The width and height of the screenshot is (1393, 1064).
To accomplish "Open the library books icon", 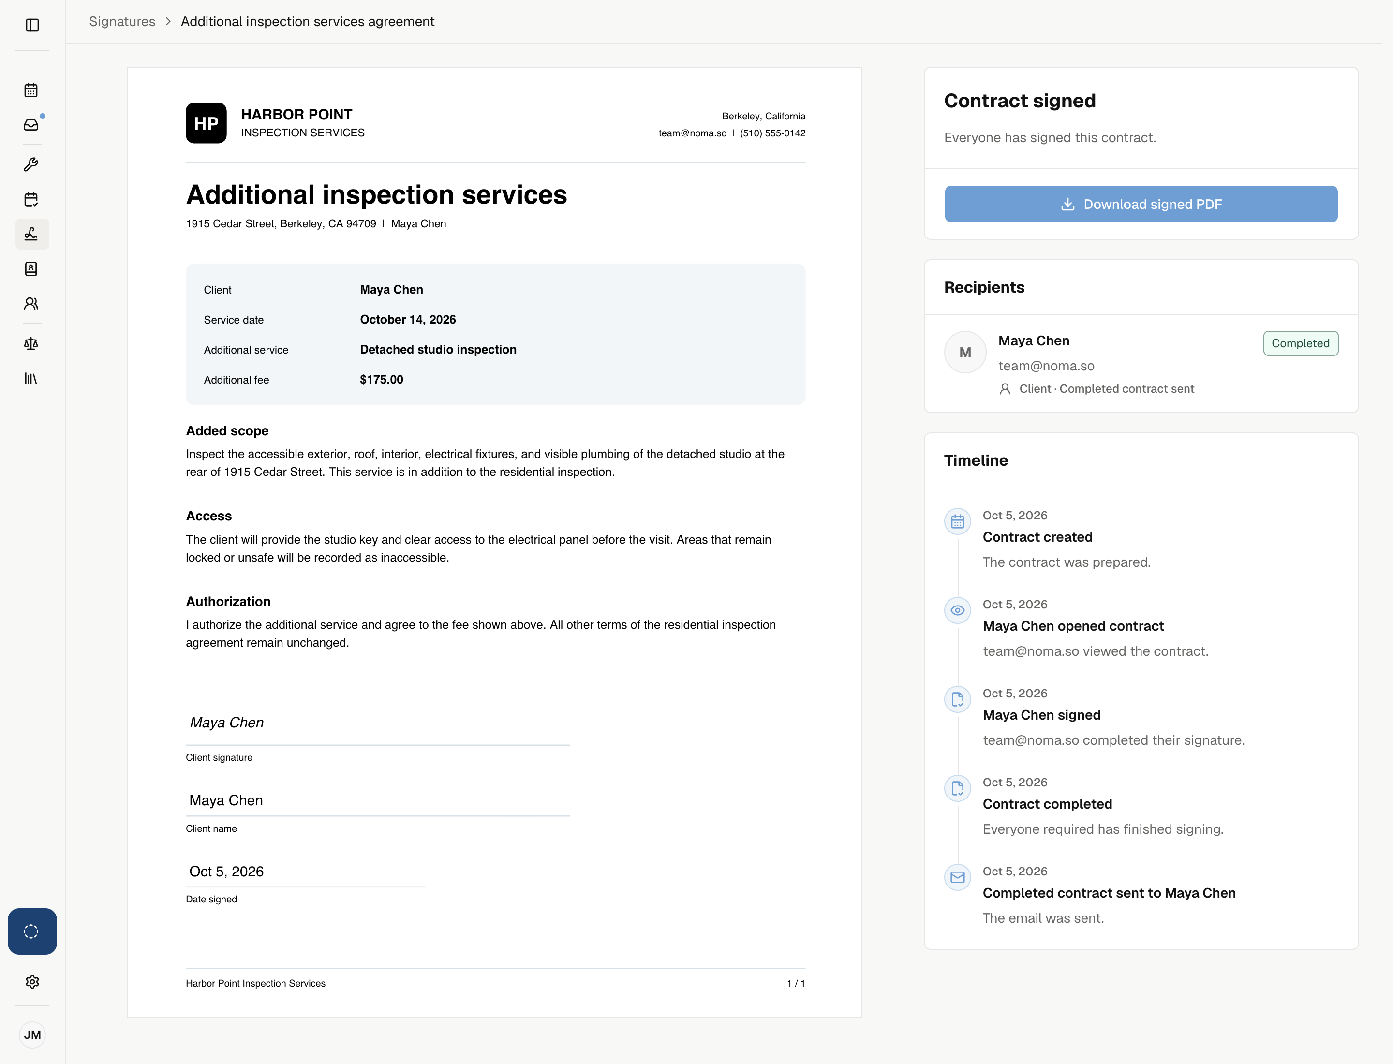I will click(31, 379).
